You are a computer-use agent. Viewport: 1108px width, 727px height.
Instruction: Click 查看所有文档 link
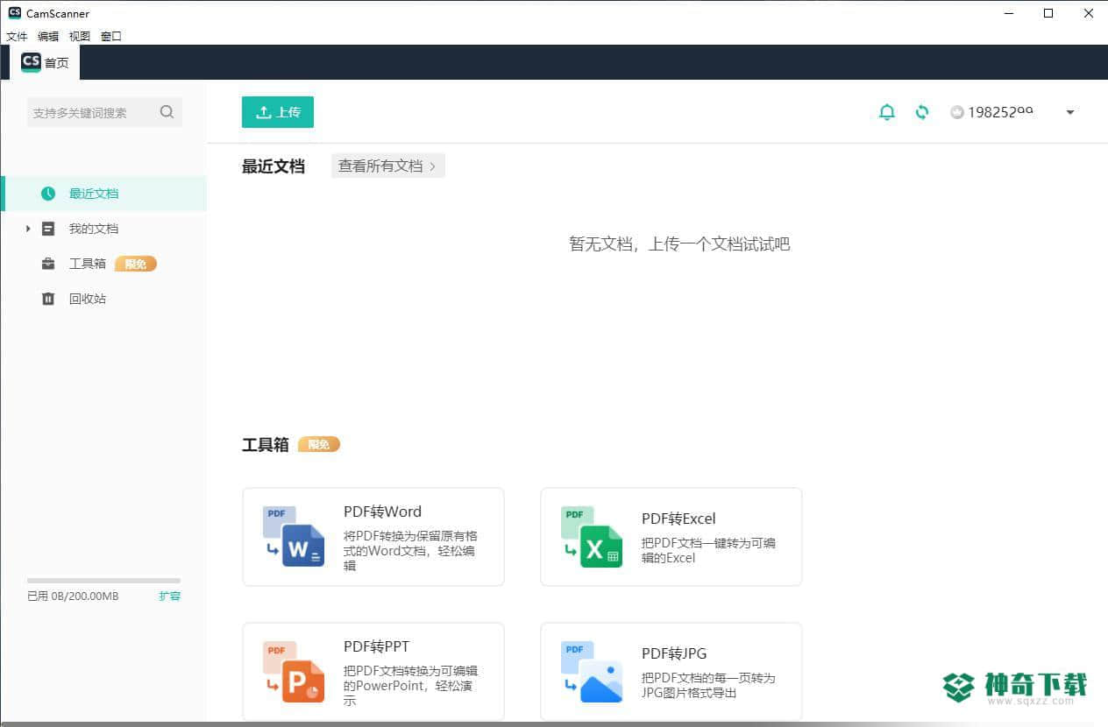(388, 166)
